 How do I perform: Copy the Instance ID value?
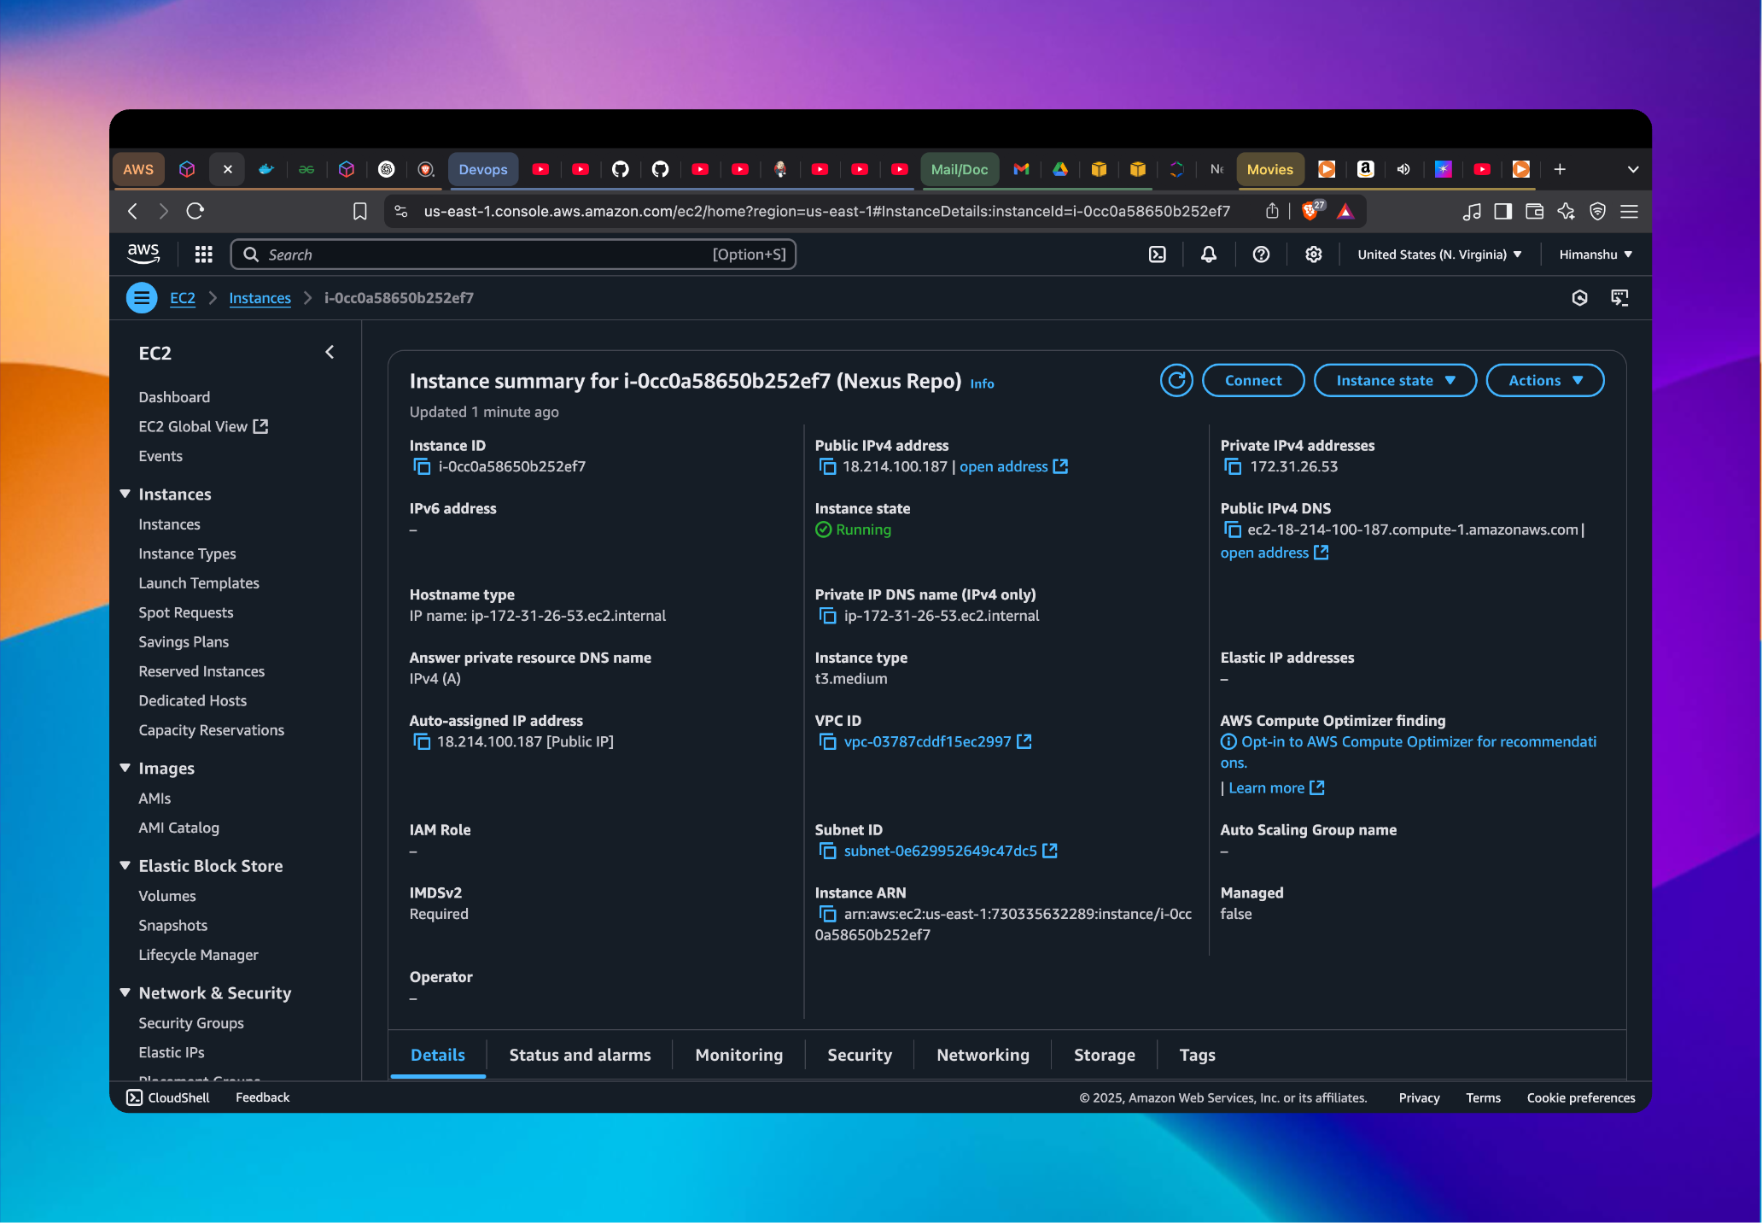pos(422,466)
